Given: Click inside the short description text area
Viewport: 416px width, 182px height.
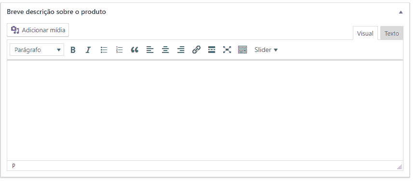Looking at the screenshot, I should [x=205, y=110].
